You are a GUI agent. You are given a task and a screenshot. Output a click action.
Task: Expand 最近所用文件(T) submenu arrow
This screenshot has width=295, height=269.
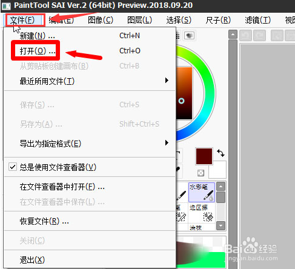(x=167, y=81)
